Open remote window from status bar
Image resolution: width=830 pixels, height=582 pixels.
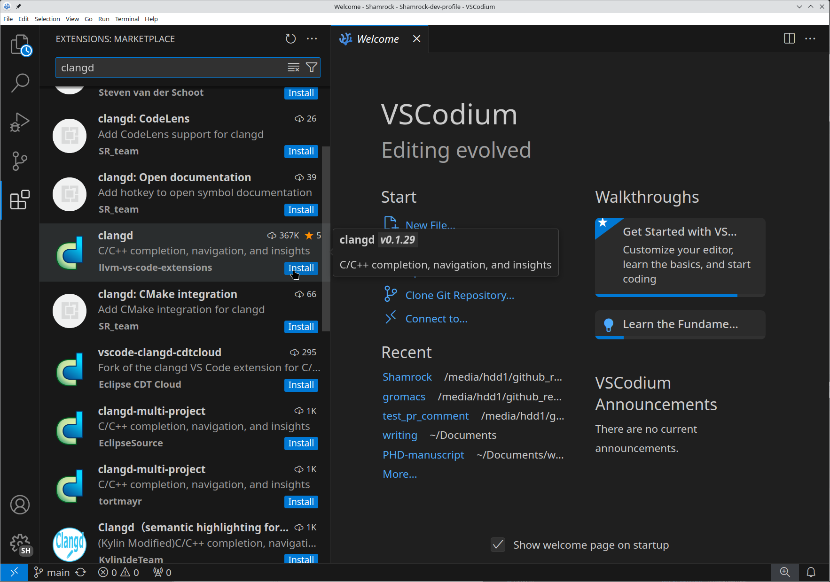pos(14,572)
